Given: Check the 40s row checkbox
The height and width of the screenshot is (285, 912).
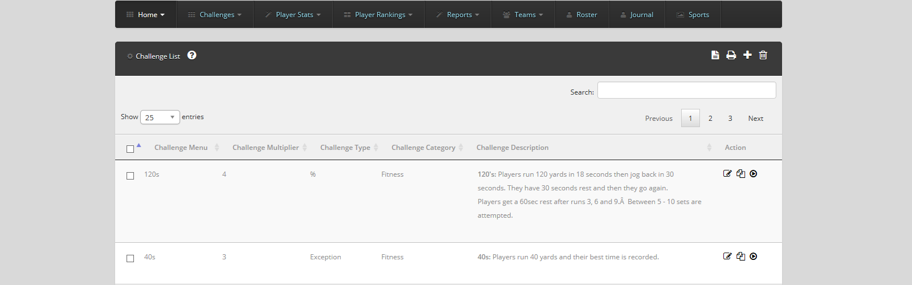Looking at the screenshot, I should pos(130,258).
